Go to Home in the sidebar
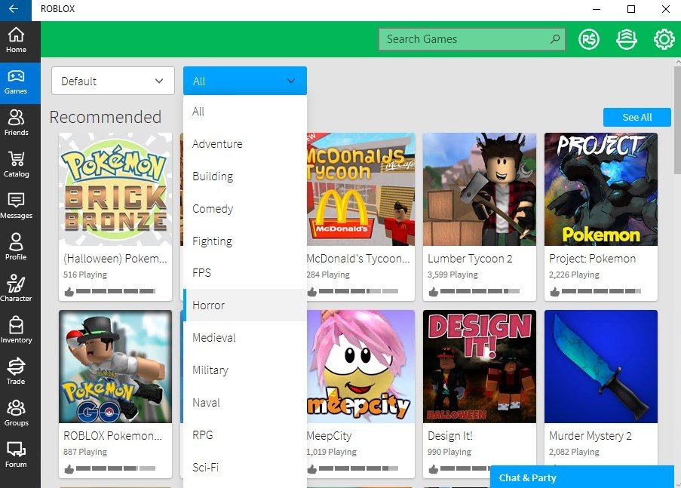 [16, 41]
